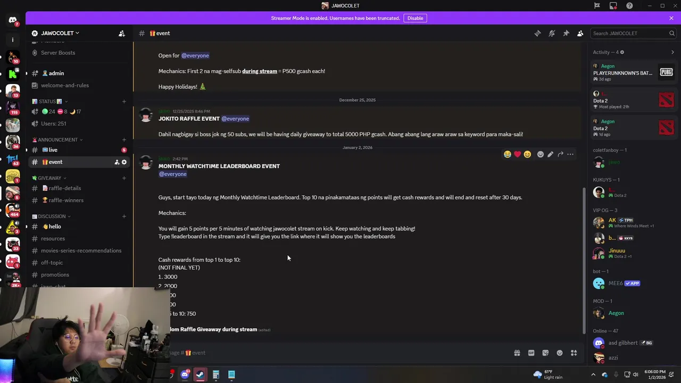Open the JAWOCOLET server dropdown menu

point(55,33)
